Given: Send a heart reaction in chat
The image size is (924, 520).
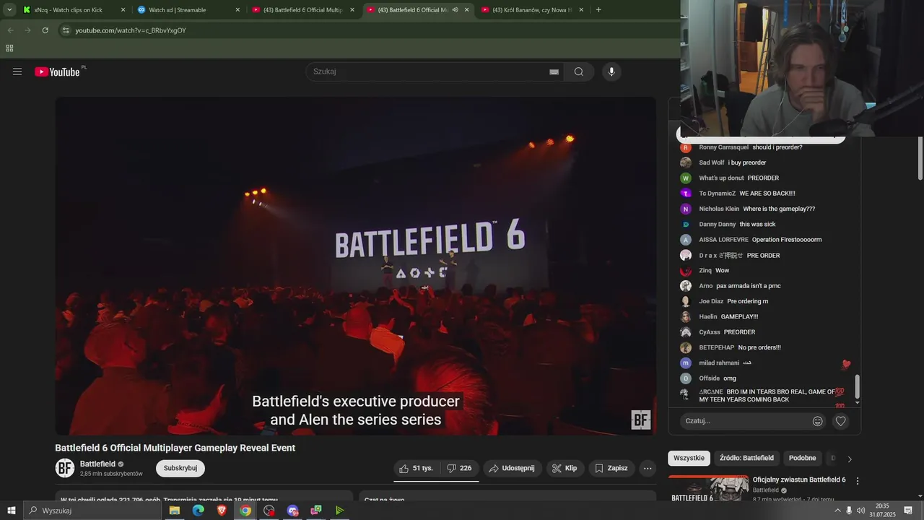Looking at the screenshot, I should (x=840, y=421).
